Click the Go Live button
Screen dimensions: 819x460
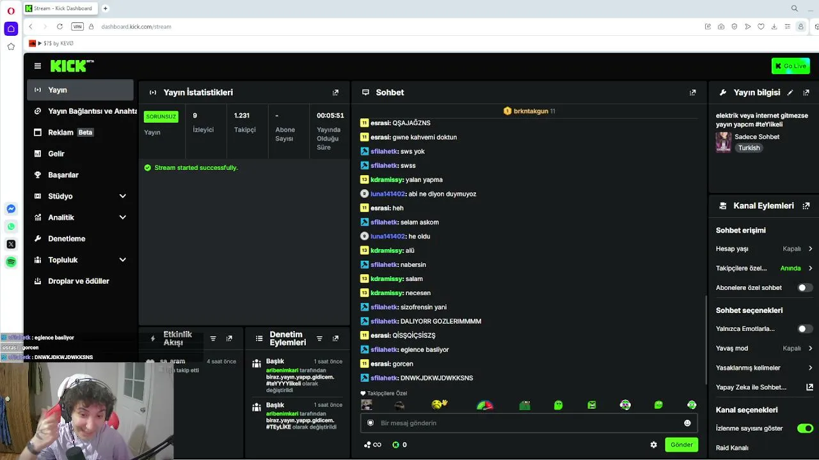[x=790, y=66]
